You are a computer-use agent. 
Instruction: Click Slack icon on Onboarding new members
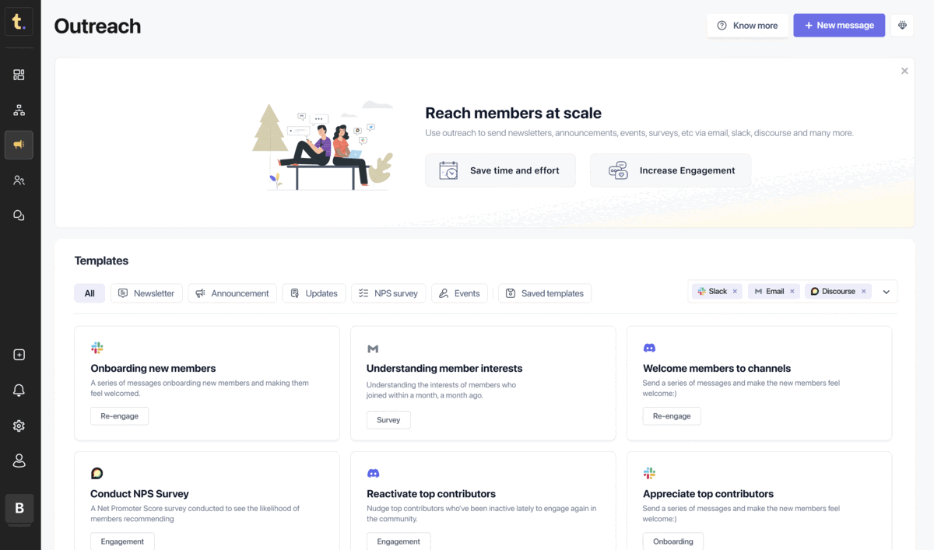point(97,348)
